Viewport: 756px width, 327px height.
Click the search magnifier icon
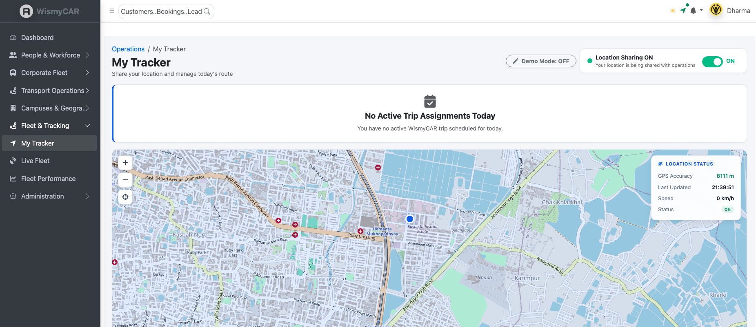click(x=207, y=11)
